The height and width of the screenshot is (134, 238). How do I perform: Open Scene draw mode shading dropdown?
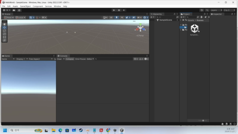[x=105, y=17]
